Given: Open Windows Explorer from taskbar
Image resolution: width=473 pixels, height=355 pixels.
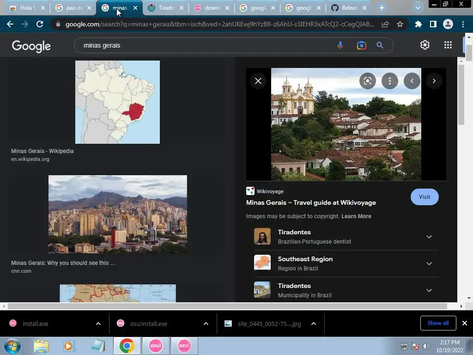Looking at the screenshot, I should [41, 346].
